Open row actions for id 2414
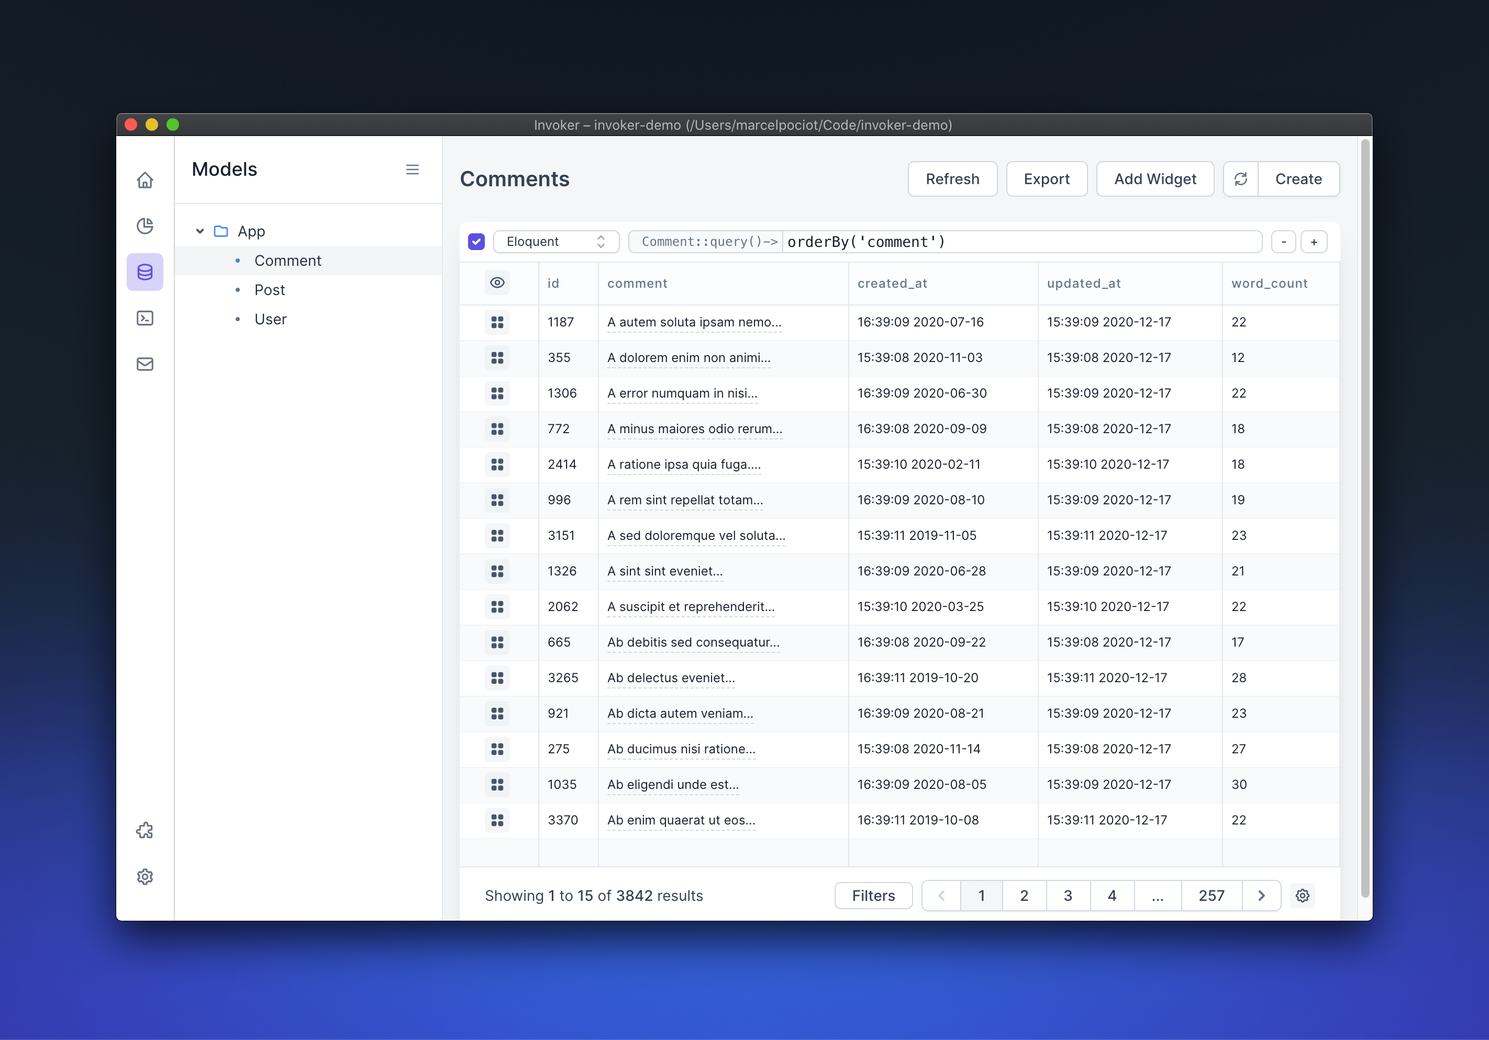Viewport: 1489px width, 1040px height. (x=497, y=465)
